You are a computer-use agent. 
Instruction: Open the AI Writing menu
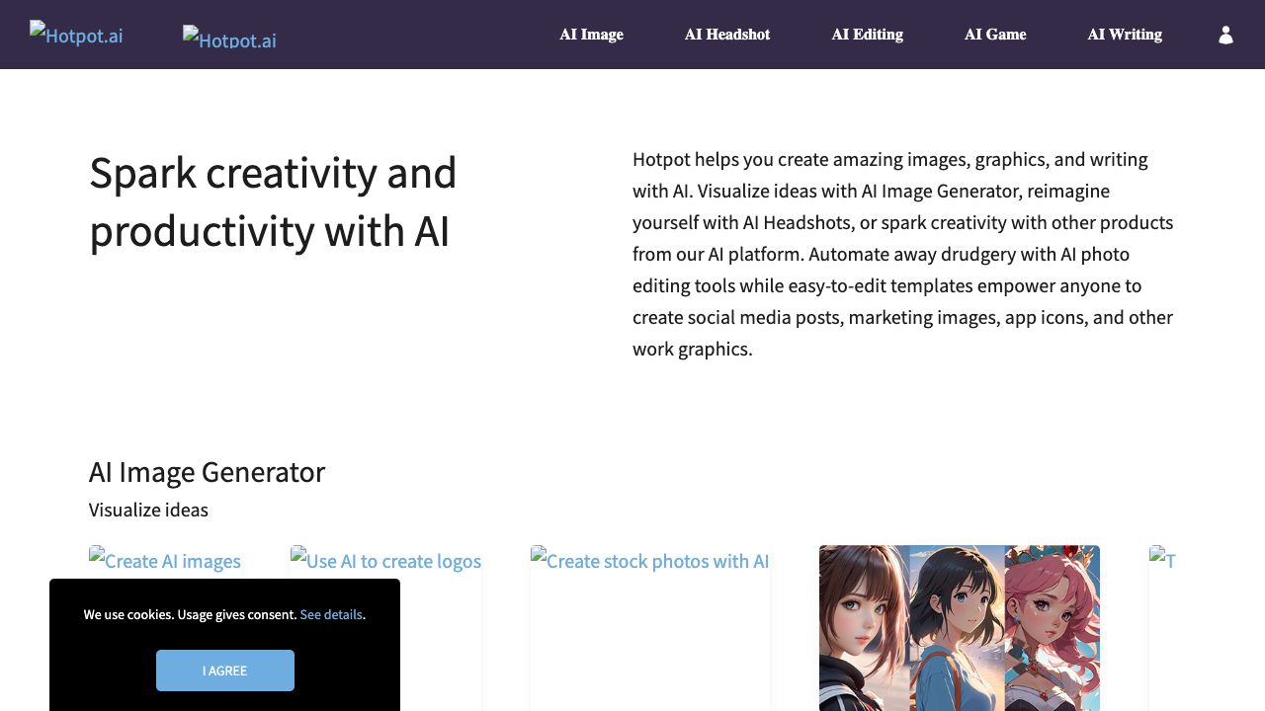pyautogui.click(x=1124, y=35)
